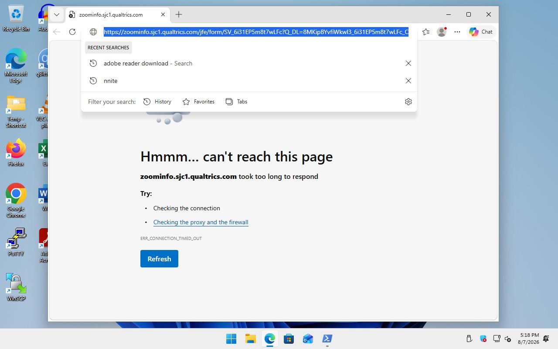Open the Settings and more ellipsis menu
This screenshot has width=558, height=349.
(x=457, y=32)
